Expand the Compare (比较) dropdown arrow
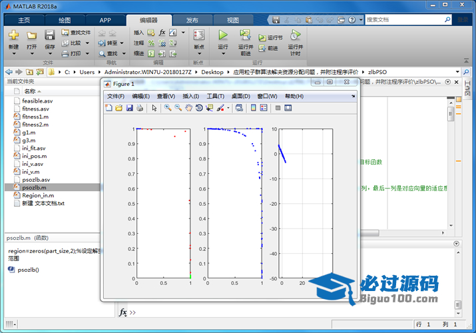This screenshot has height=333, width=476. click(x=87, y=43)
